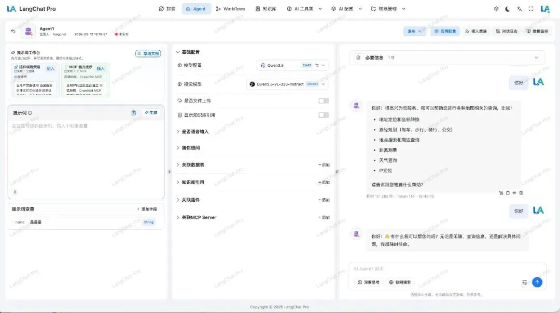
Task: Click the Agent1 robot avatar icon
Action: pyautogui.click(x=28, y=32)
